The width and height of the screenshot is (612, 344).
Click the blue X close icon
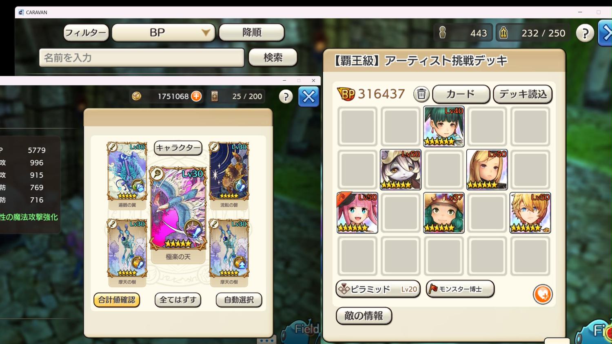[x=308, y=97]
